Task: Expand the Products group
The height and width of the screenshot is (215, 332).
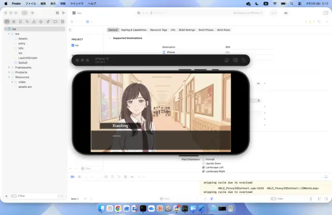Action: (x=9, y=72)
